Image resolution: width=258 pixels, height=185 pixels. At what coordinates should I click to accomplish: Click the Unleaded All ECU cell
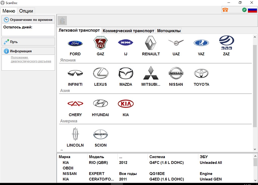pyautogui.click(x=211, y=163)
